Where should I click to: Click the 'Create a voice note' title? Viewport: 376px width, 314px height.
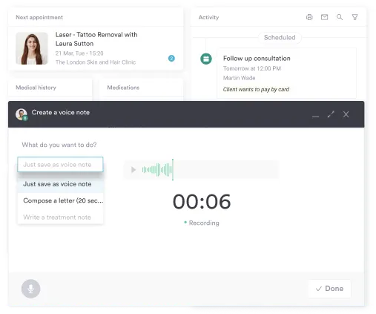pyautogui.click(x=61, y=112)
